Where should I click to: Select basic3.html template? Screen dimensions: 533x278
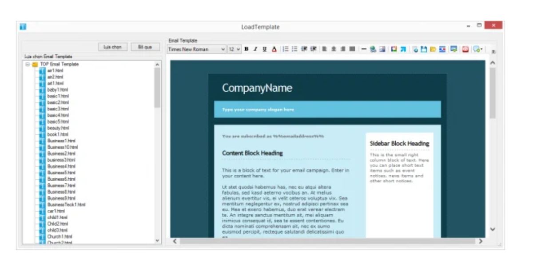58,109
